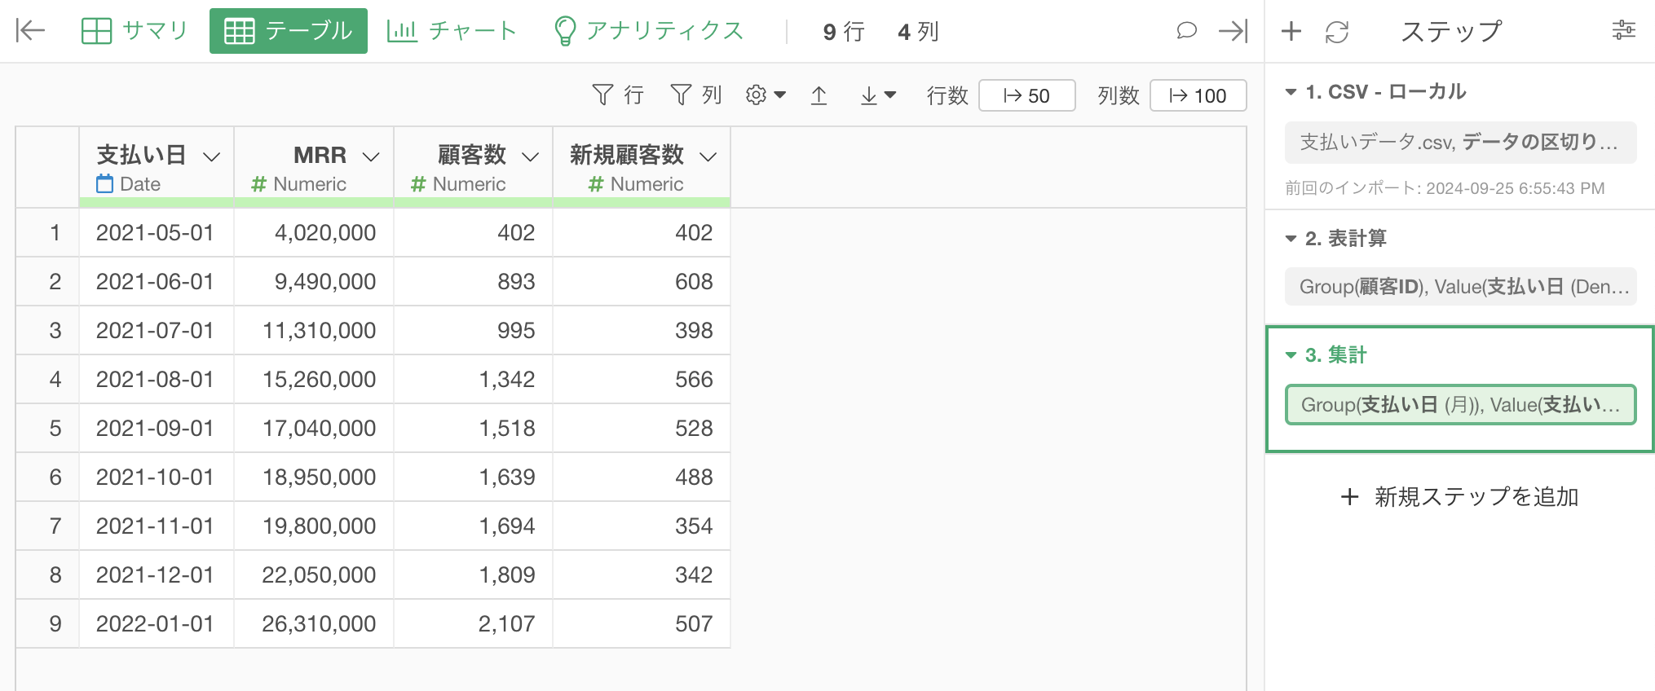Screen dimensions: 1655x691
Task: Open the 新規顧客数 column header menu
Action: tap(708, 156)
